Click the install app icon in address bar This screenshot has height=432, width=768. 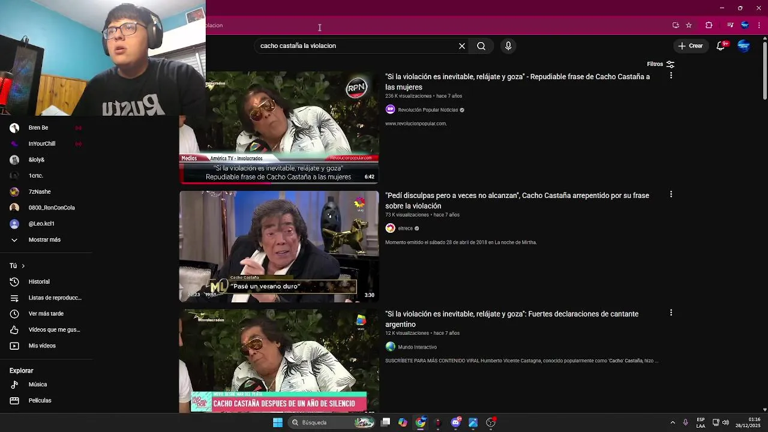point(676,25)
